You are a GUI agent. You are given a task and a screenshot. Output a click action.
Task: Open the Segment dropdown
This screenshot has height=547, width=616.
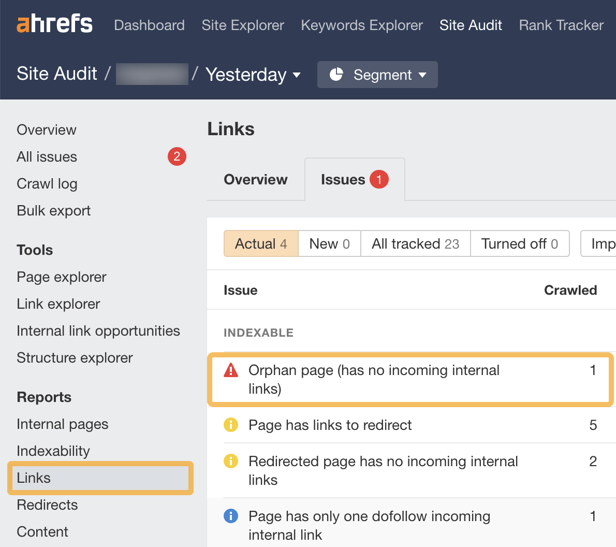(x=377, y=75)
